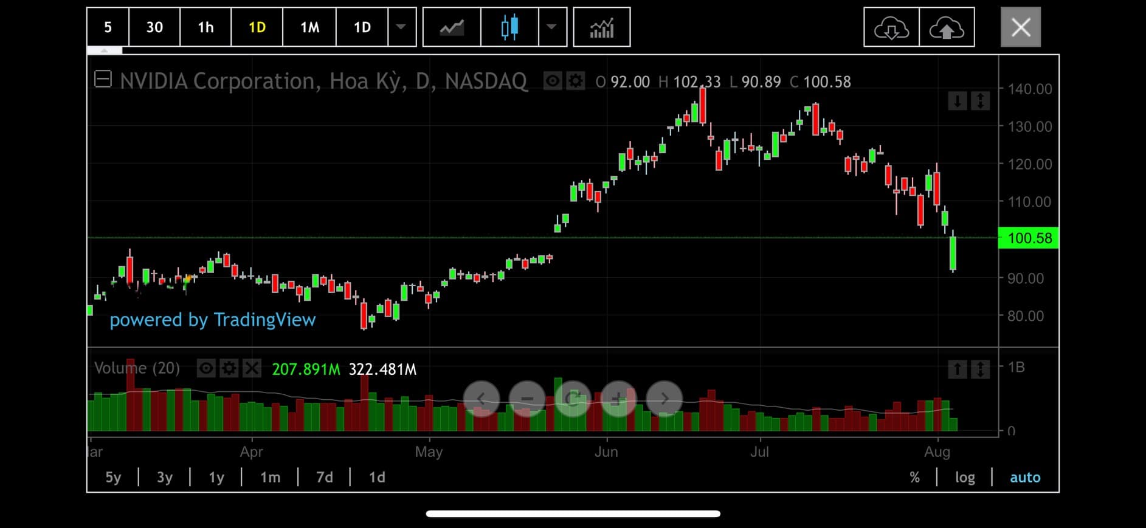Toggle auto scale mode

1025,478
